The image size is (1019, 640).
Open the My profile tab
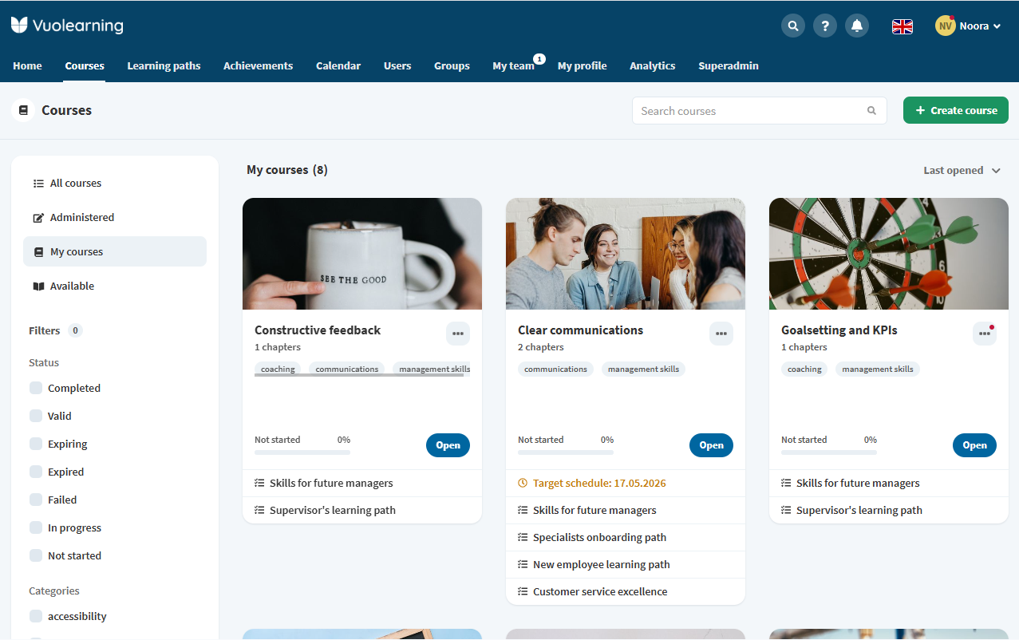click(x=583, y=65)
